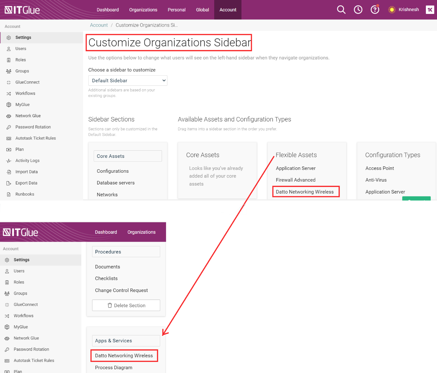
Task: Click the Export Data icon
Action: 9,183
